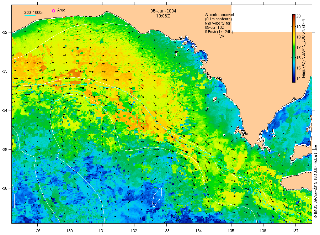Click the cyan 200 1000m depth line sample
The image size is (320, 235).
pos(30,15)
